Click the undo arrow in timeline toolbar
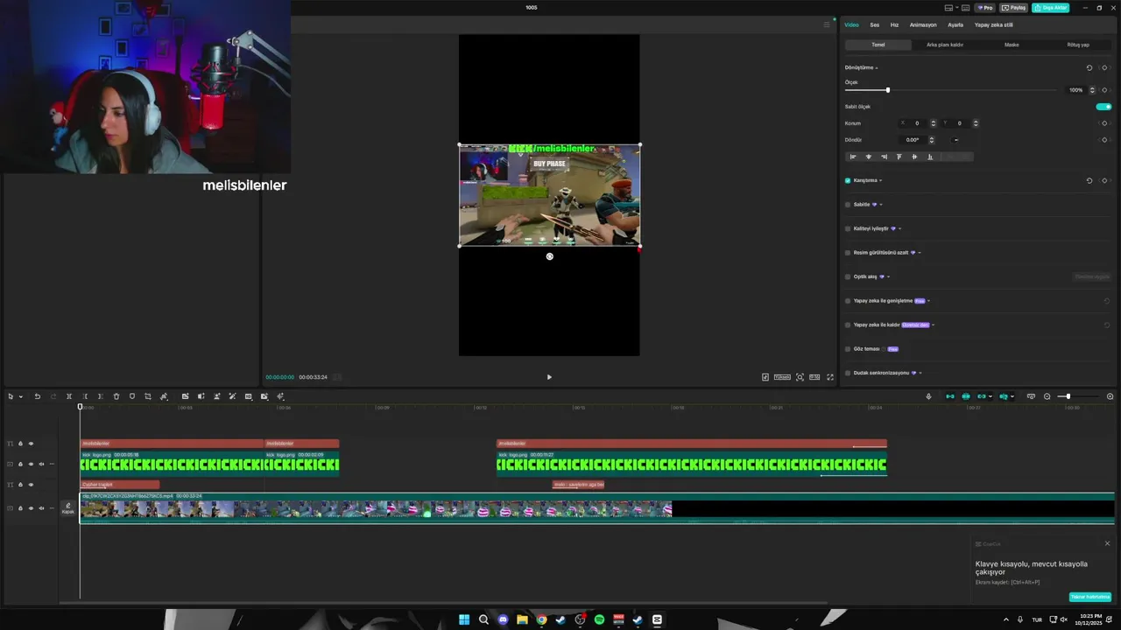1121x630 pixels. pyautogui.click(x=37, y=396)
